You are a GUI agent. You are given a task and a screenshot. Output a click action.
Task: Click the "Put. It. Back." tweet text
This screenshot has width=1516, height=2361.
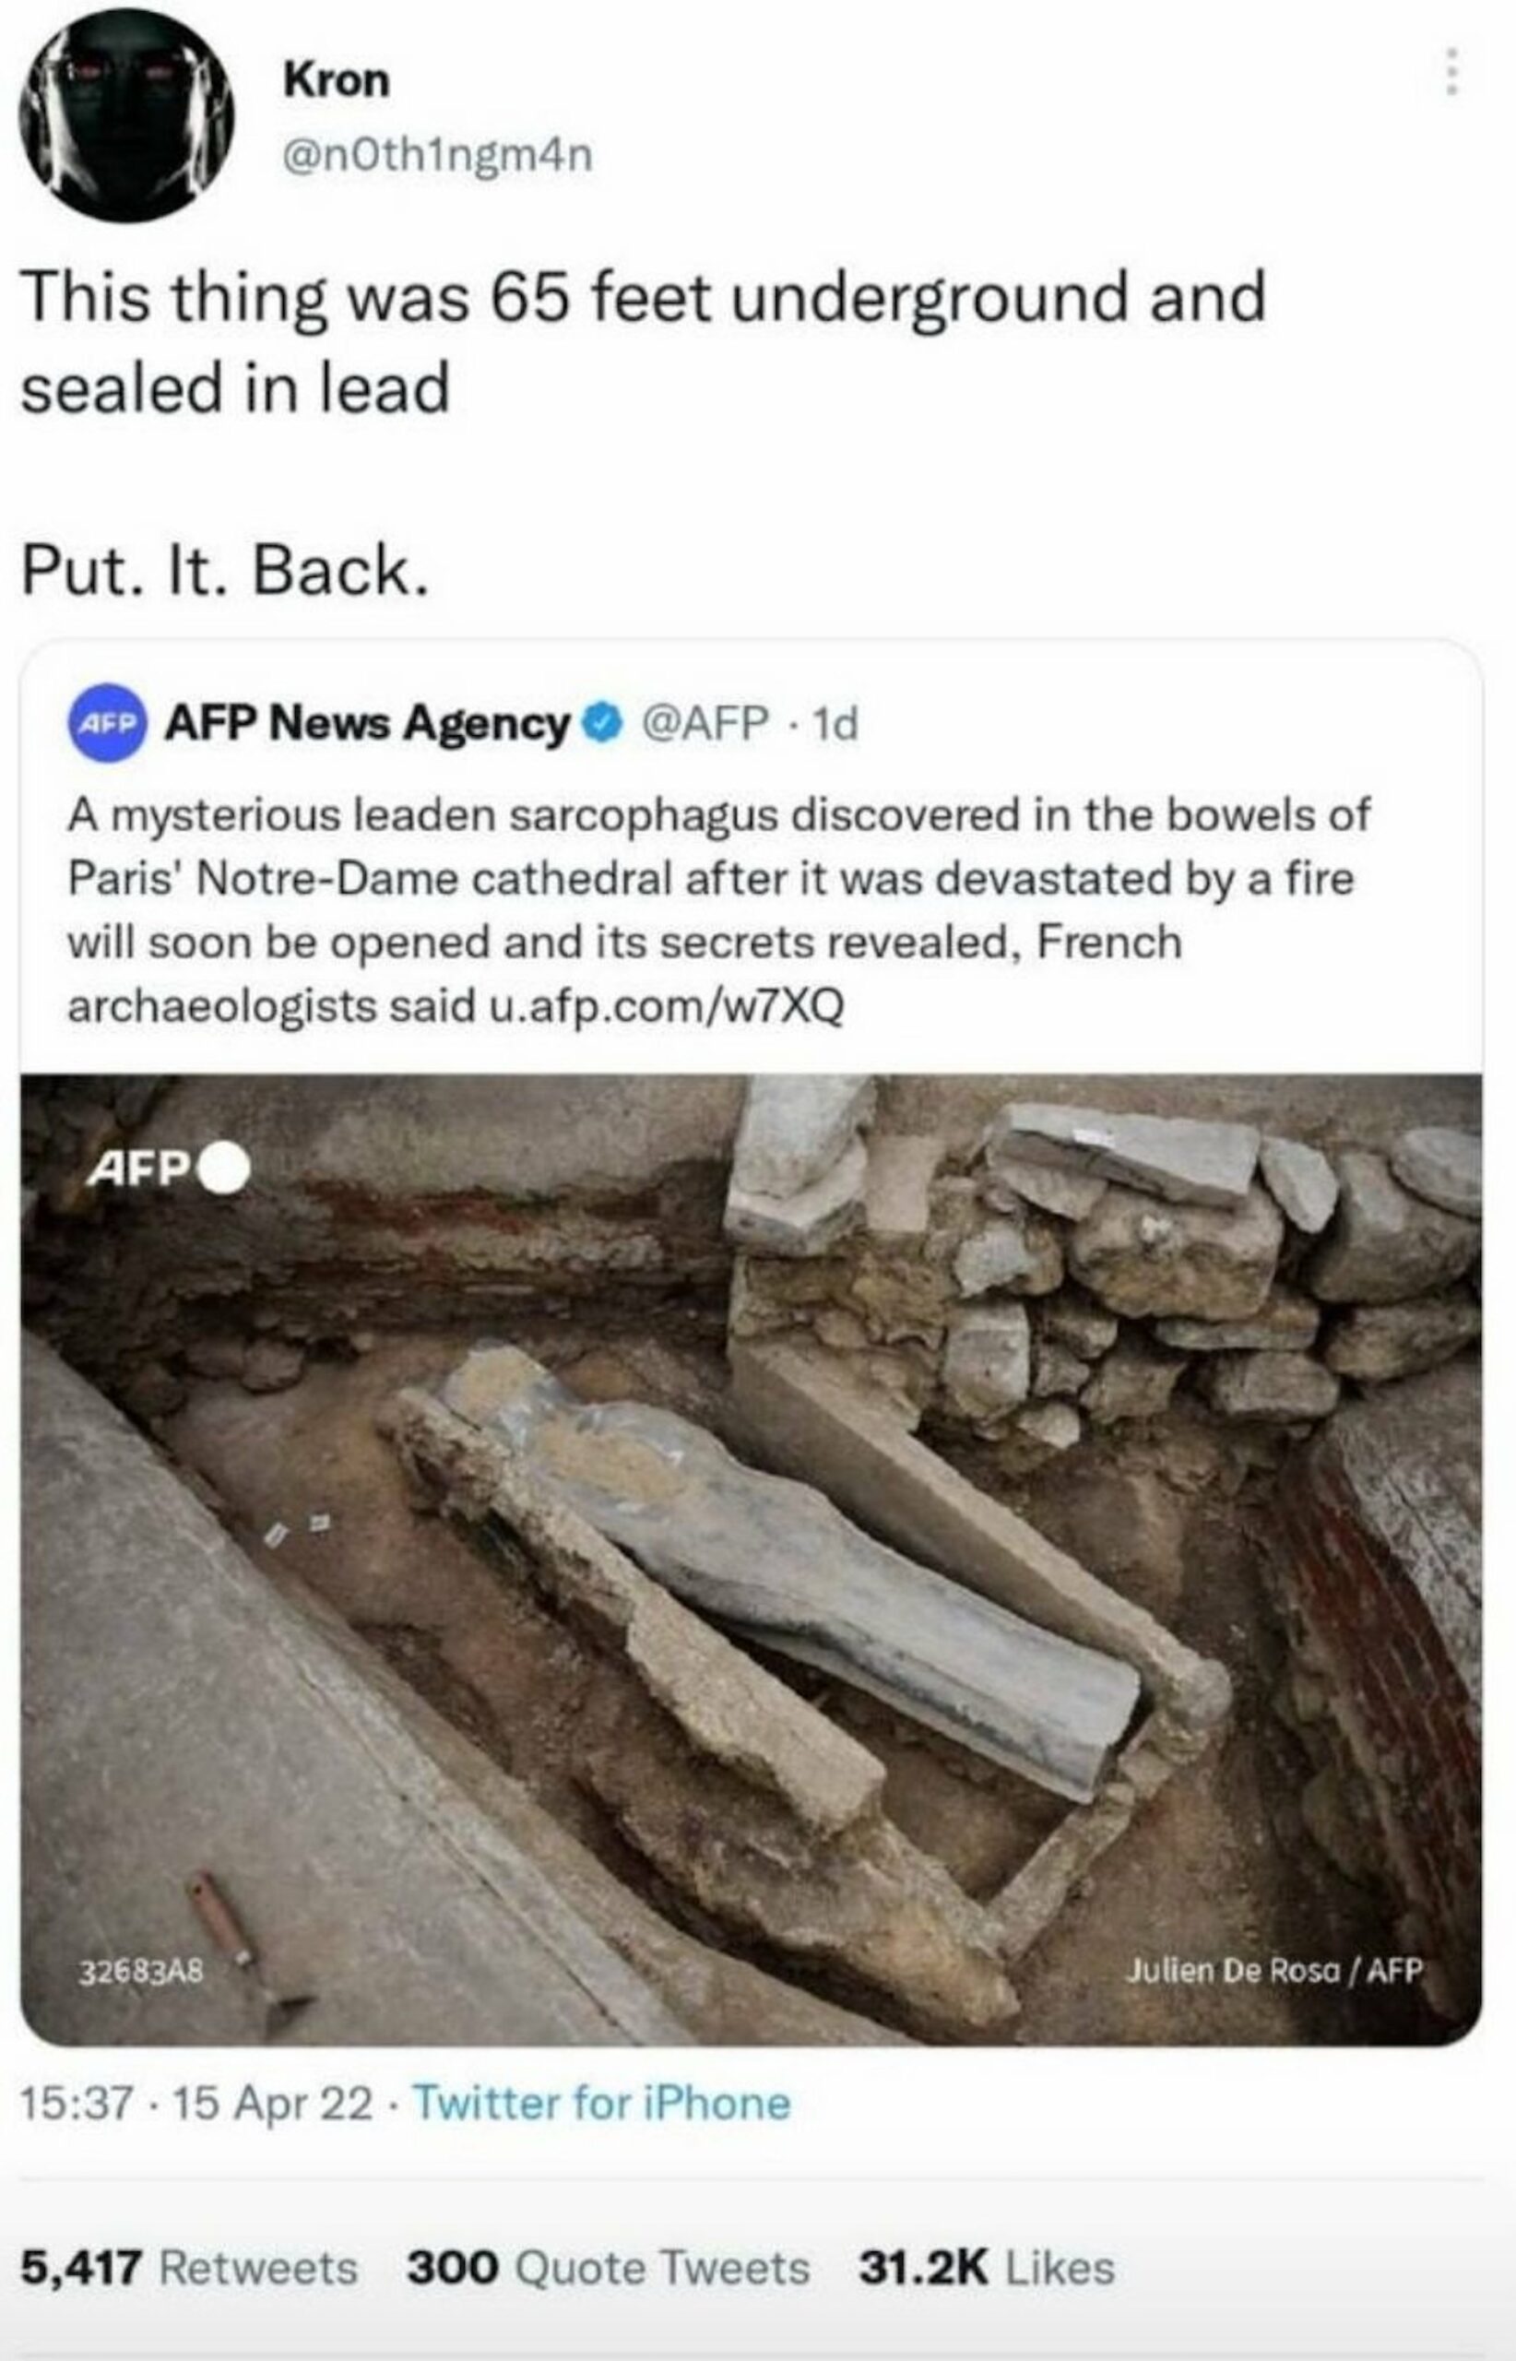tap(225, 571)
